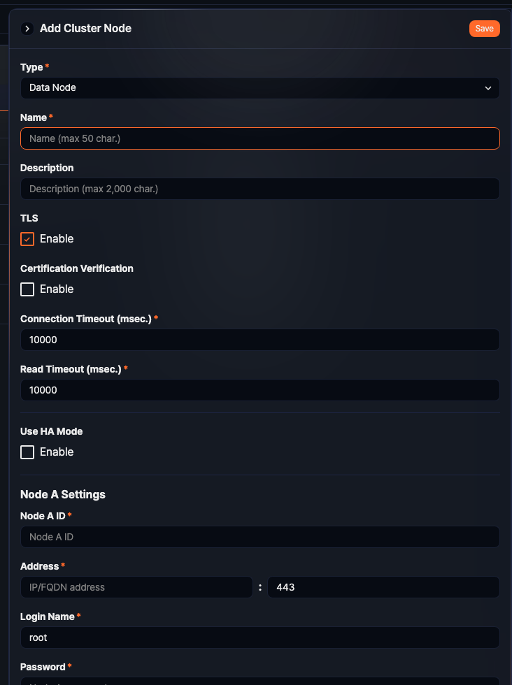Click the port field showing 443

click(x=383, y=587)
